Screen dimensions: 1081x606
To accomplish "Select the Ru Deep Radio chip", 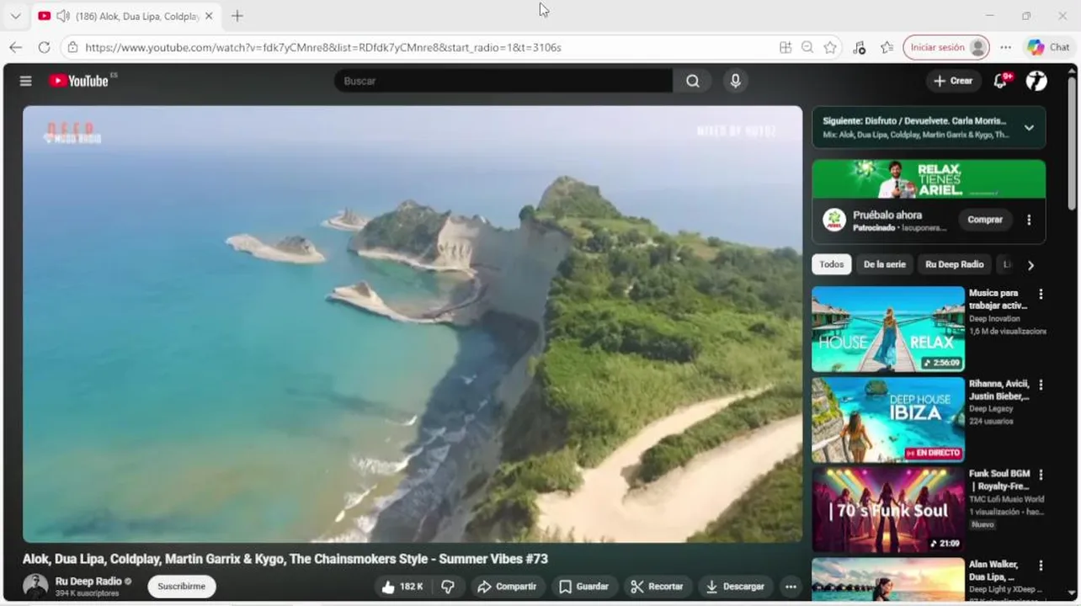I will [x=954, y=264].
